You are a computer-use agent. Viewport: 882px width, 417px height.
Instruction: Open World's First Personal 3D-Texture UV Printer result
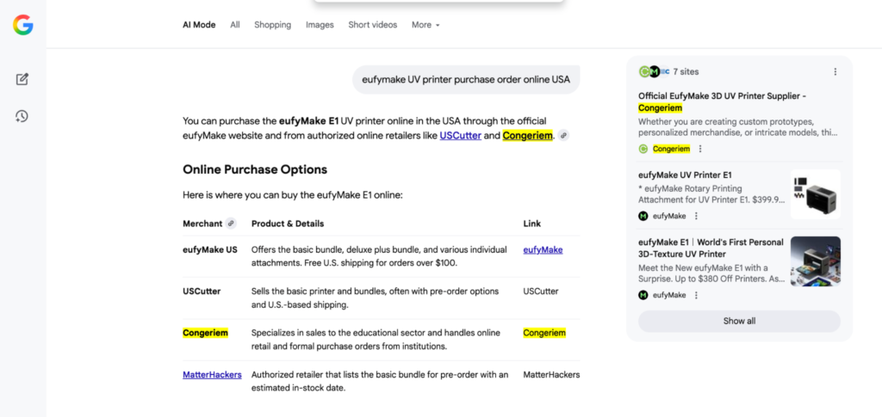(711, 248)
